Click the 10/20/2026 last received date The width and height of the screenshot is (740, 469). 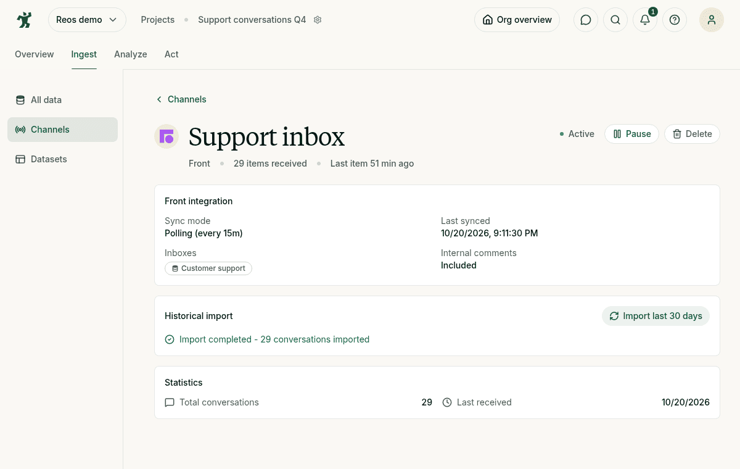tap(686, 402)
